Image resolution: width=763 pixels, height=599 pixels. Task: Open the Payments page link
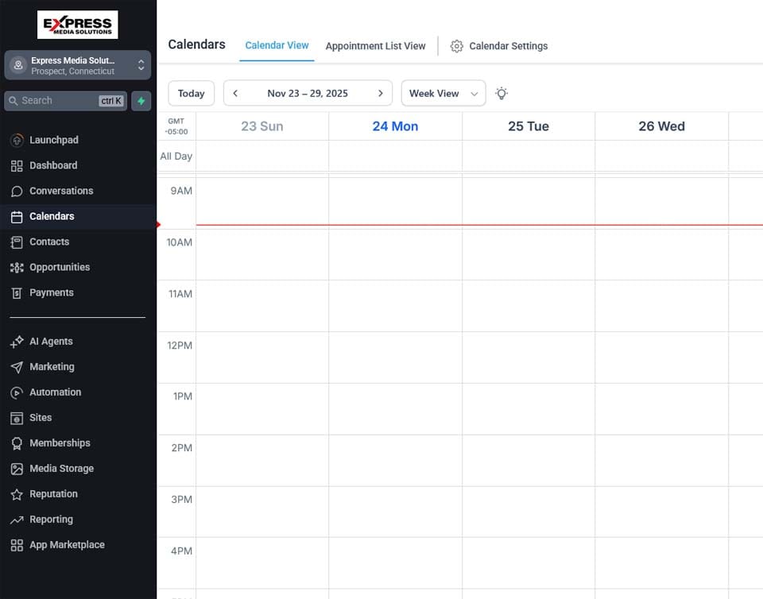pos(52,292)
